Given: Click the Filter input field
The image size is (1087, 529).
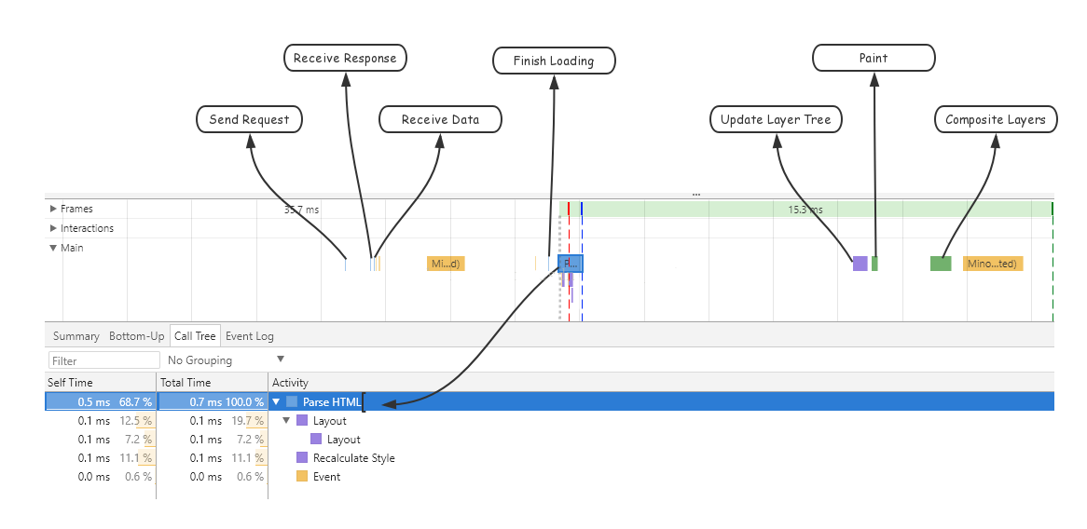Looking at the screenshot, I should (104, 360).
